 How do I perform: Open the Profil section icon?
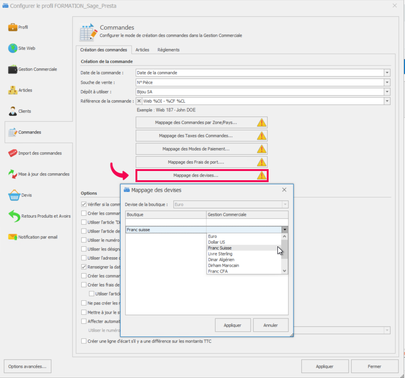pyautogui.click(x=12, y=27)
